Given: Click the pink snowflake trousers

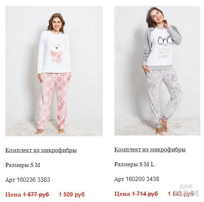Looking at the screenshot, I should click(x=54, y=102).
